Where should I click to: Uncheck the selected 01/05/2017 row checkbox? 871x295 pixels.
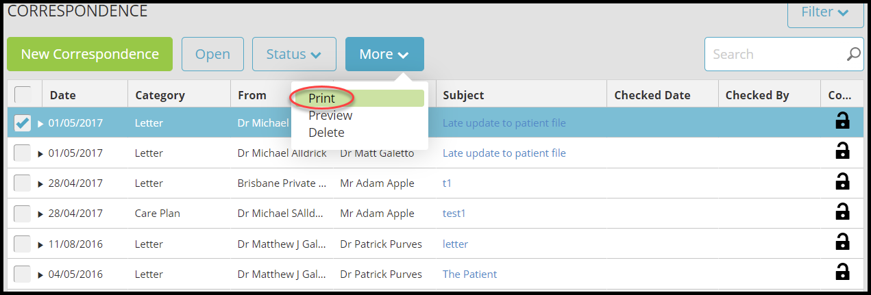point(23,123)
